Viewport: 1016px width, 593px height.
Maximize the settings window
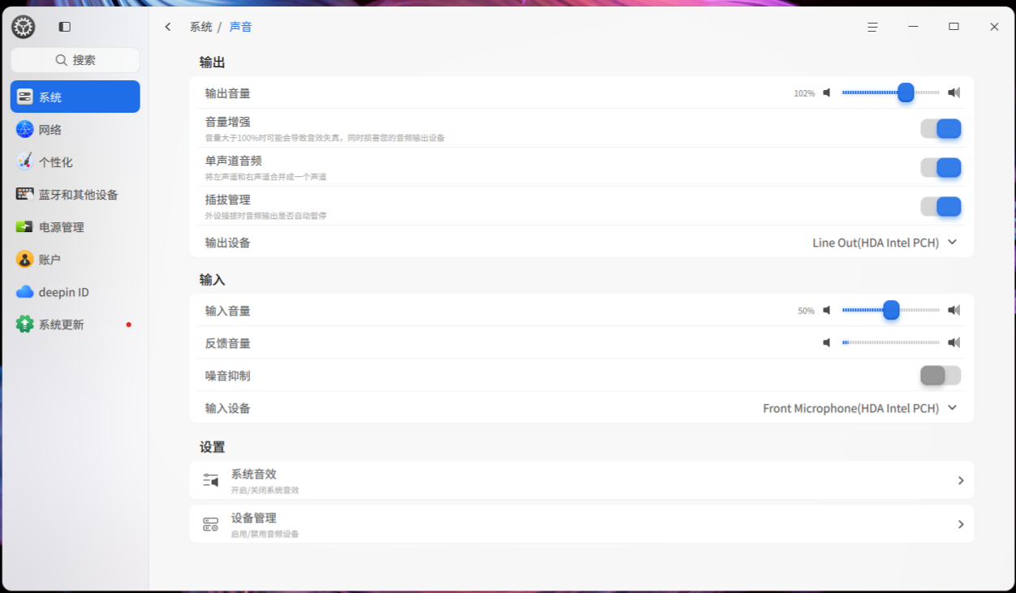click(954, 27)
